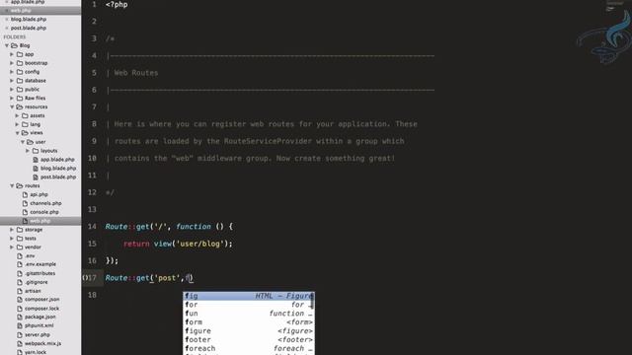Collapse the resources folder arrow
This screenshot has width=632, height=355.
pyautogui.click(x=12, y=107)
